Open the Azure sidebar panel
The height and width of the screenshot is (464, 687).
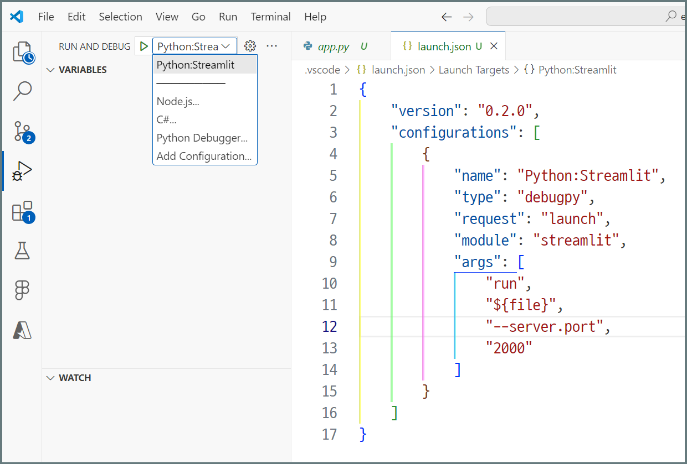(22, 329)
